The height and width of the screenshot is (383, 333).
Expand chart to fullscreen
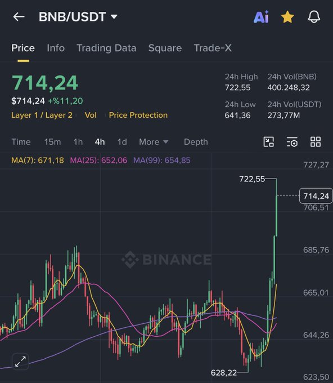(20, 362)
